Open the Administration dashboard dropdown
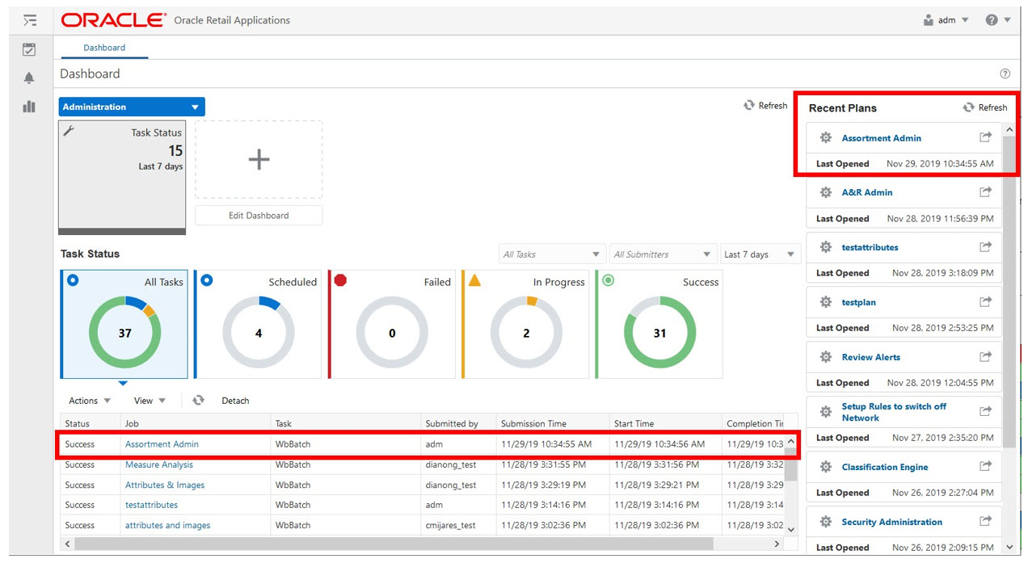Image resolution: width=1028 pixels, height=563 pixels. coord(132,107)
